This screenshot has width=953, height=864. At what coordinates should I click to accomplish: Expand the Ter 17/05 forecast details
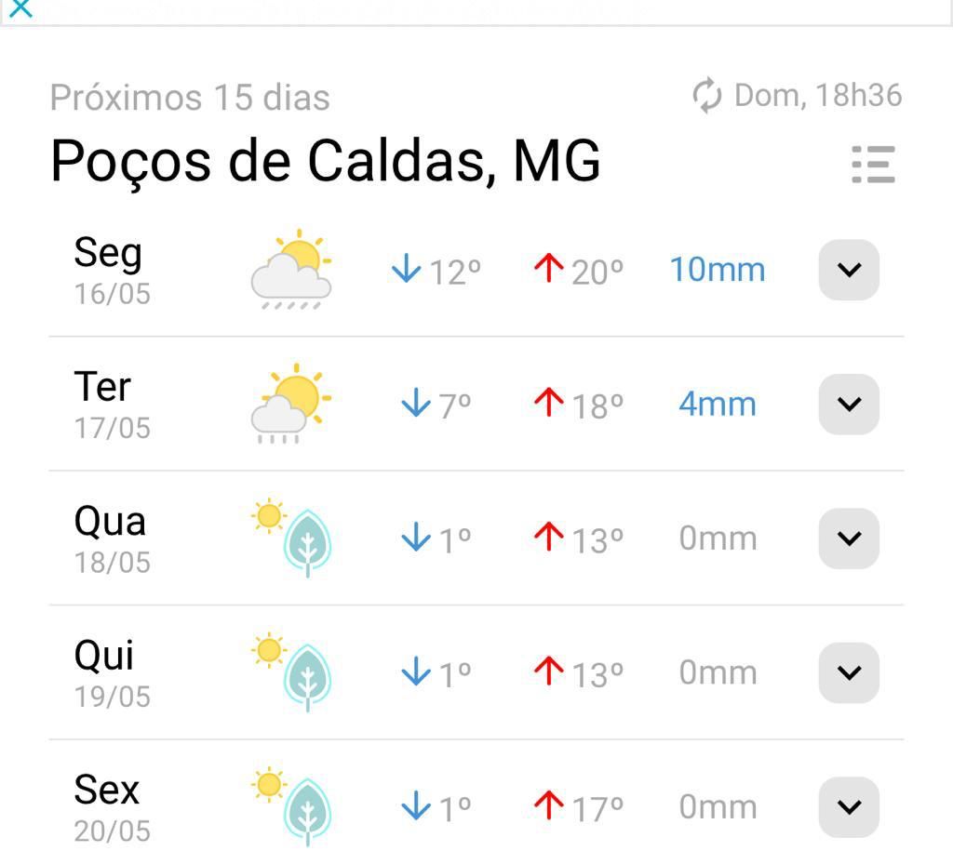pos(849,404)
